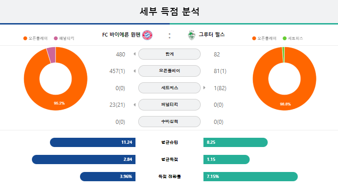Toggle orange 오픈플레이 legend dot on right chart

pos(254,38)
